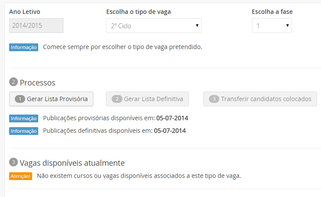Click the step 3 circle beside Vagas disponíveis
The image size is (321, 197).
point(13,163)
